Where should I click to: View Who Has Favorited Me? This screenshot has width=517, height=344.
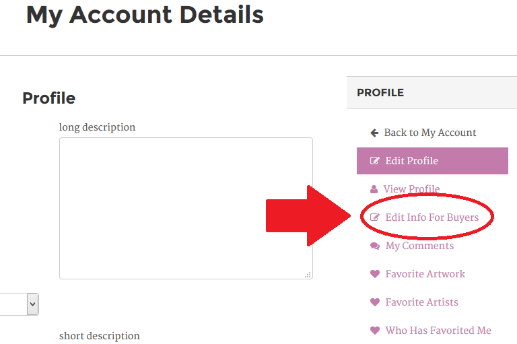click(438, 331)
